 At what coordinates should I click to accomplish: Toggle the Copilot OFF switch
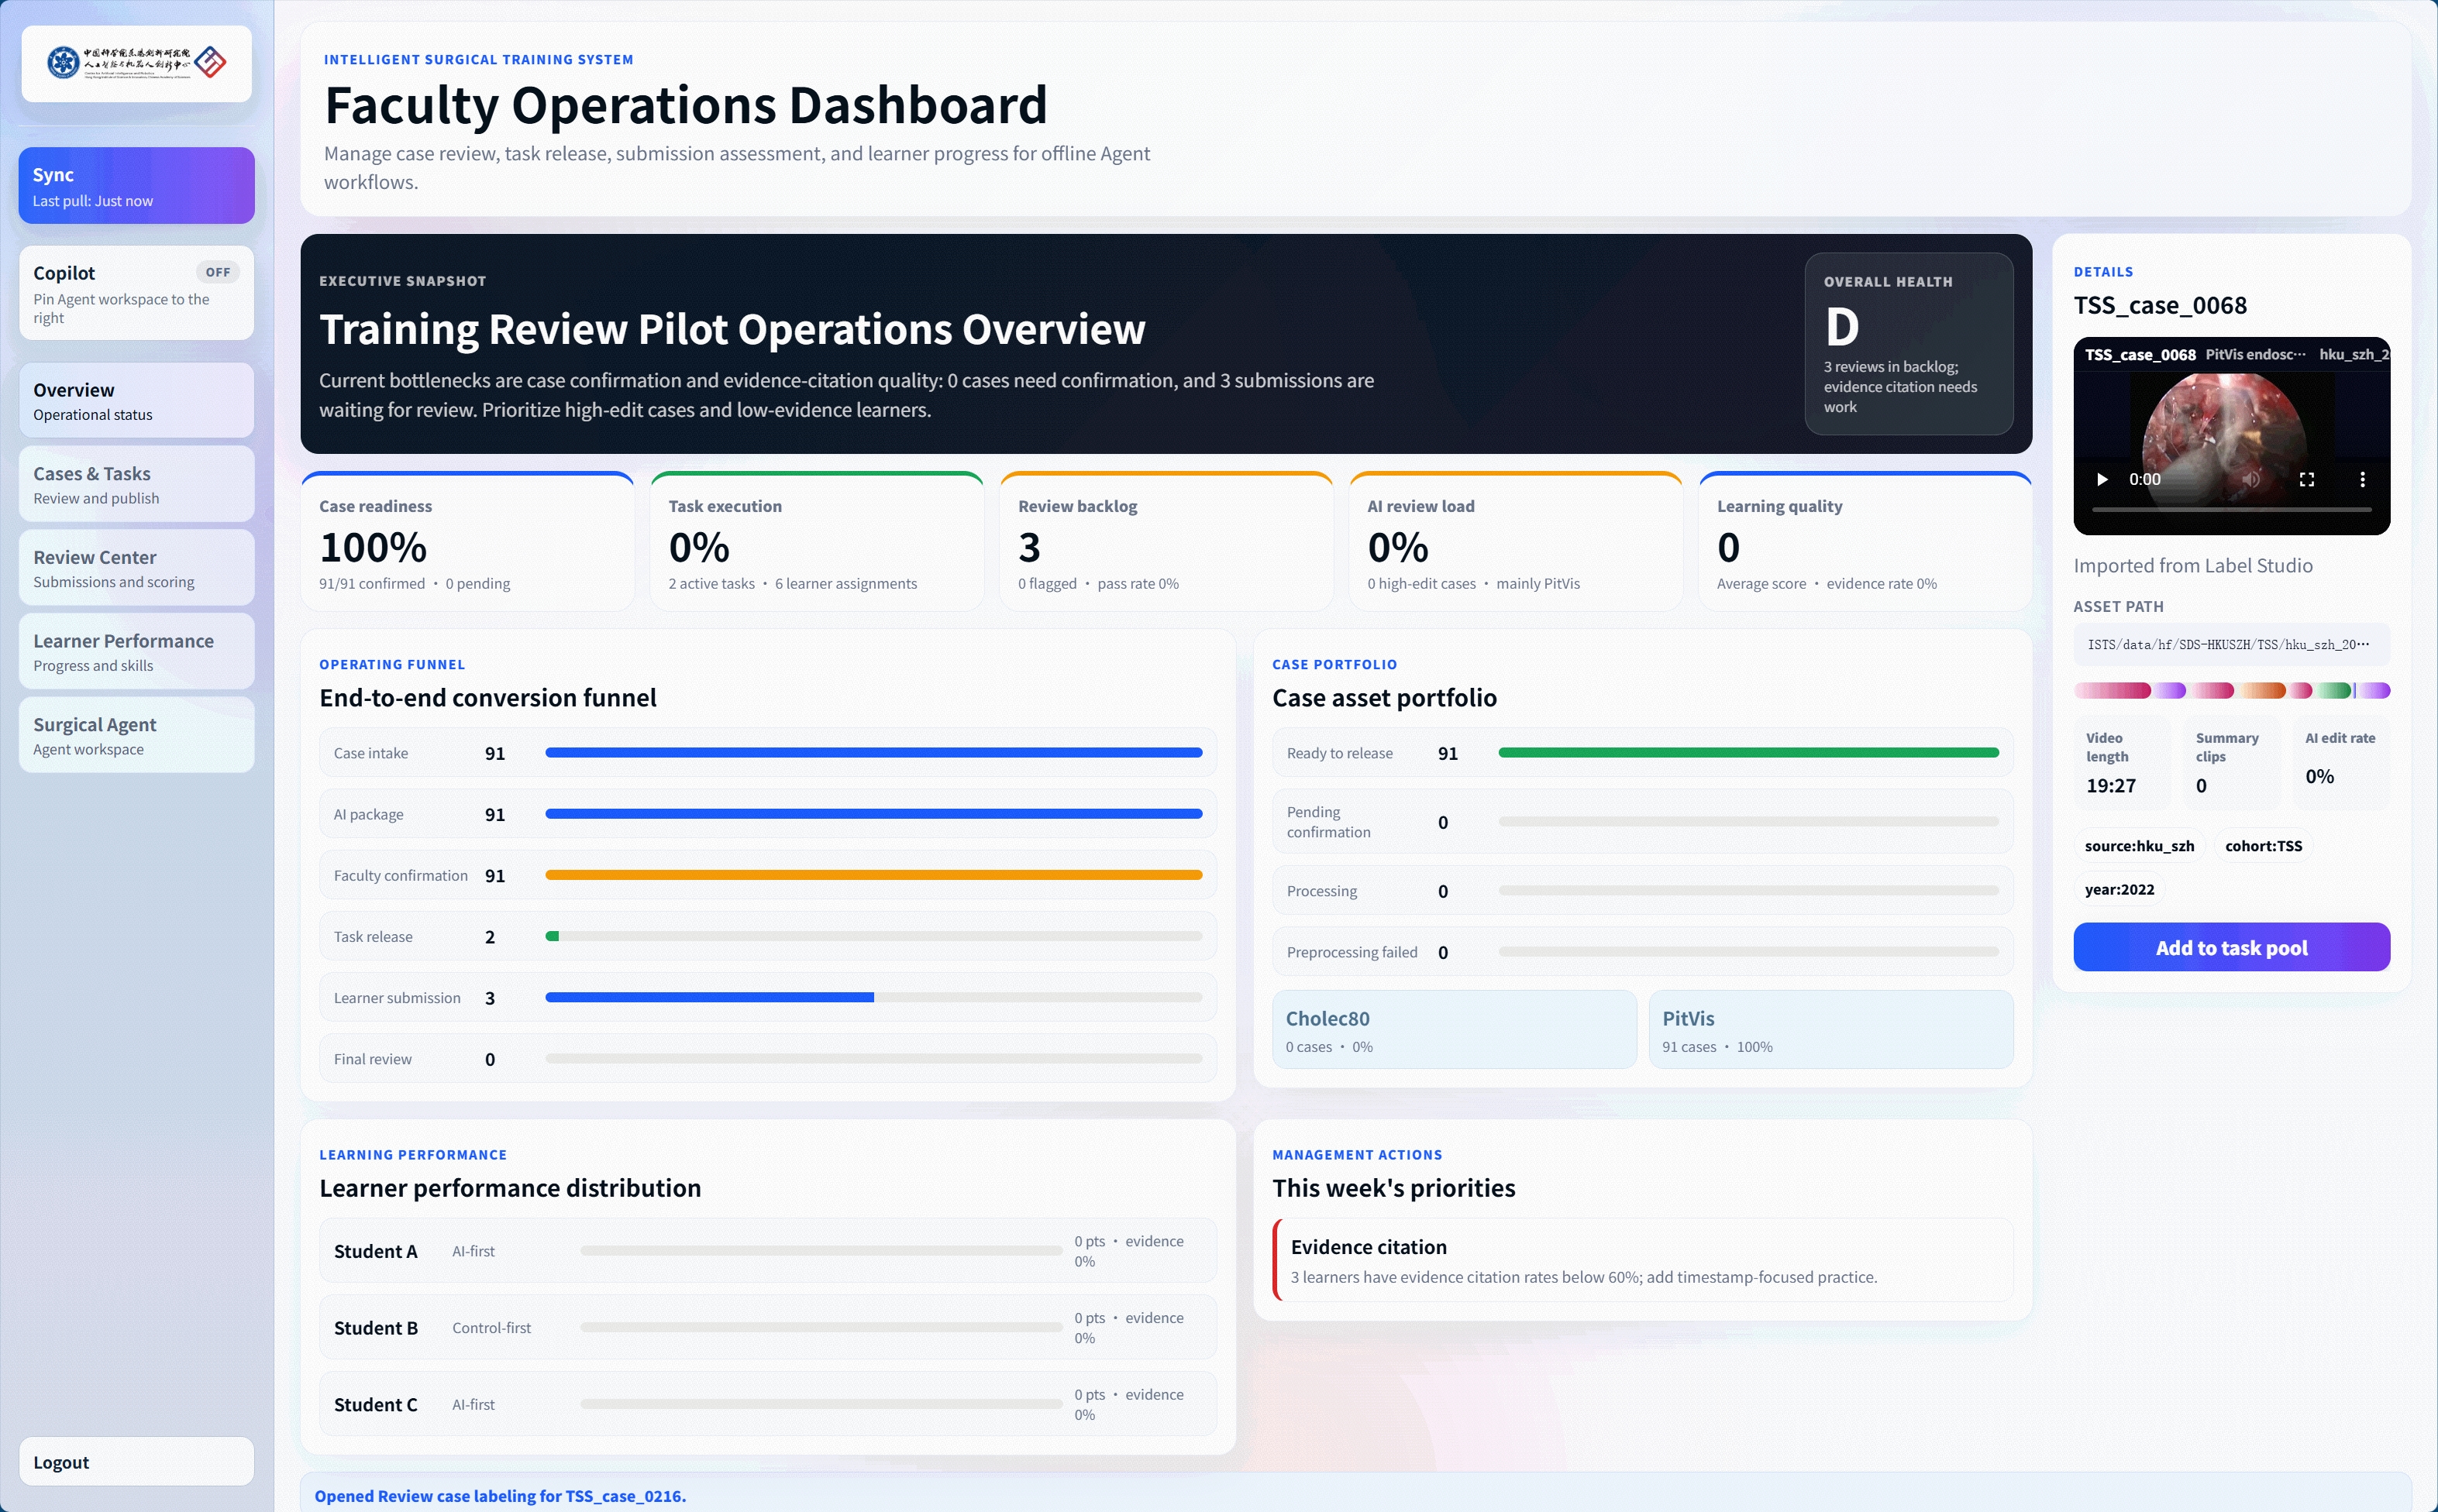217,272
